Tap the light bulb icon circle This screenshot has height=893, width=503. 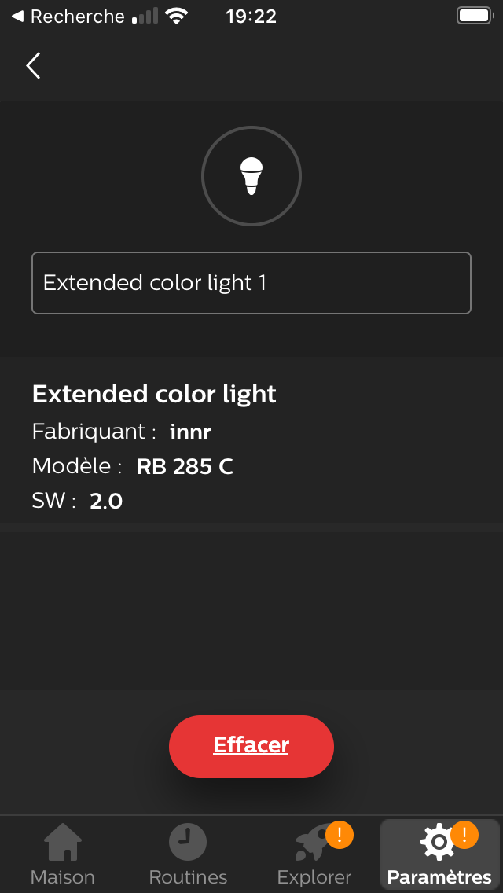[x=251, y=177]
